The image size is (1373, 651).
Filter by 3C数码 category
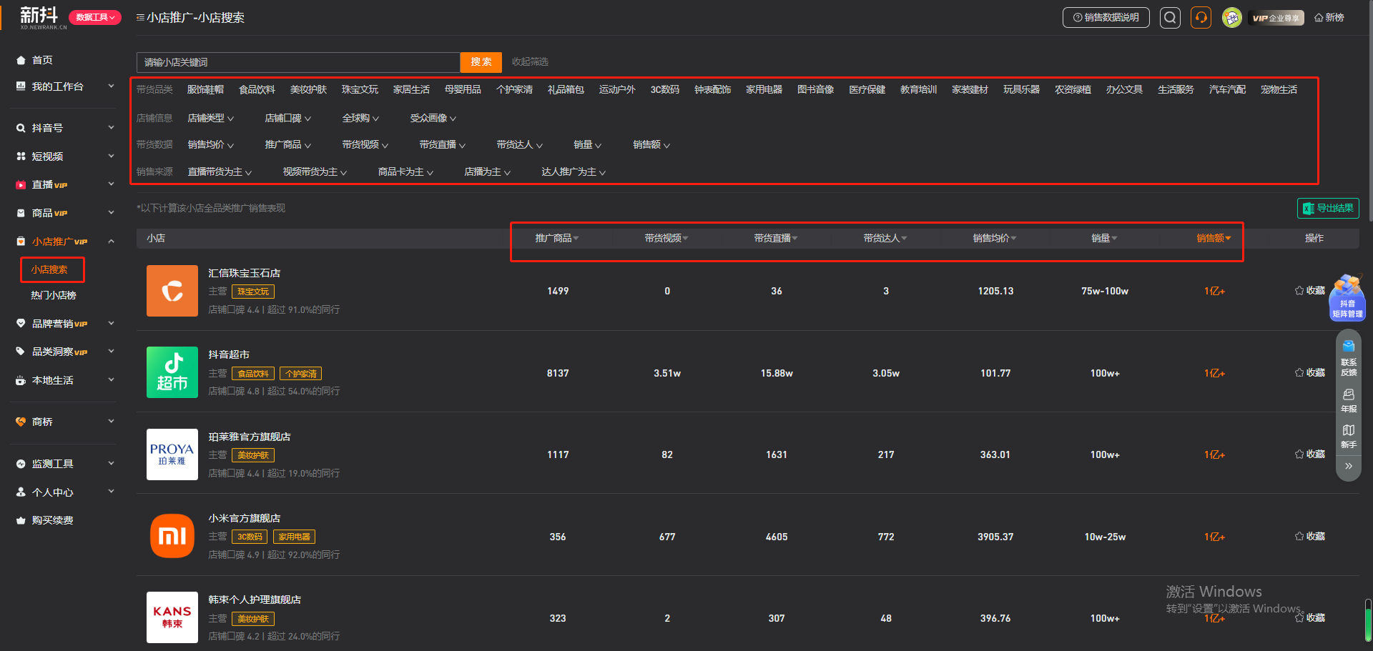[665, 89]
